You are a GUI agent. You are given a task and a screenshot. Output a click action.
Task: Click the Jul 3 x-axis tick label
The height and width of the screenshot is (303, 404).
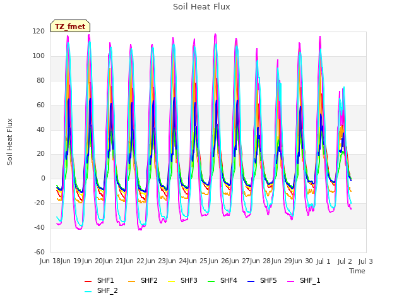tap(365, 261)
